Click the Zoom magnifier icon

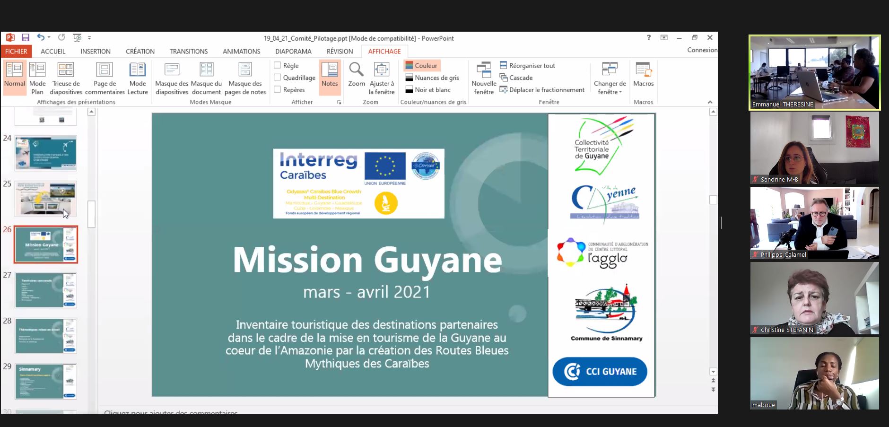(x=356, y=70)
